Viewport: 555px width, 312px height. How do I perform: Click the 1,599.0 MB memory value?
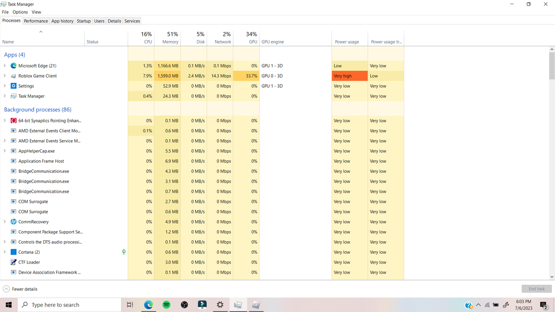coord(167,76)
